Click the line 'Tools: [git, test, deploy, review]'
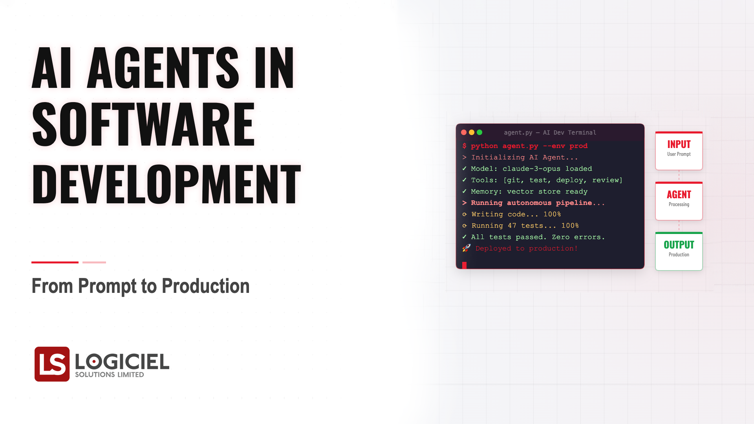Screen dimensions: 754x424 tap(547, 180)
